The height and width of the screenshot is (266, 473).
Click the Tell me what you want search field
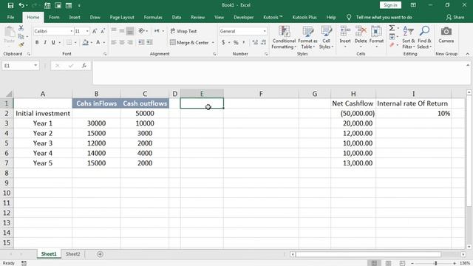pyautogui.click(x=384, y=18)
